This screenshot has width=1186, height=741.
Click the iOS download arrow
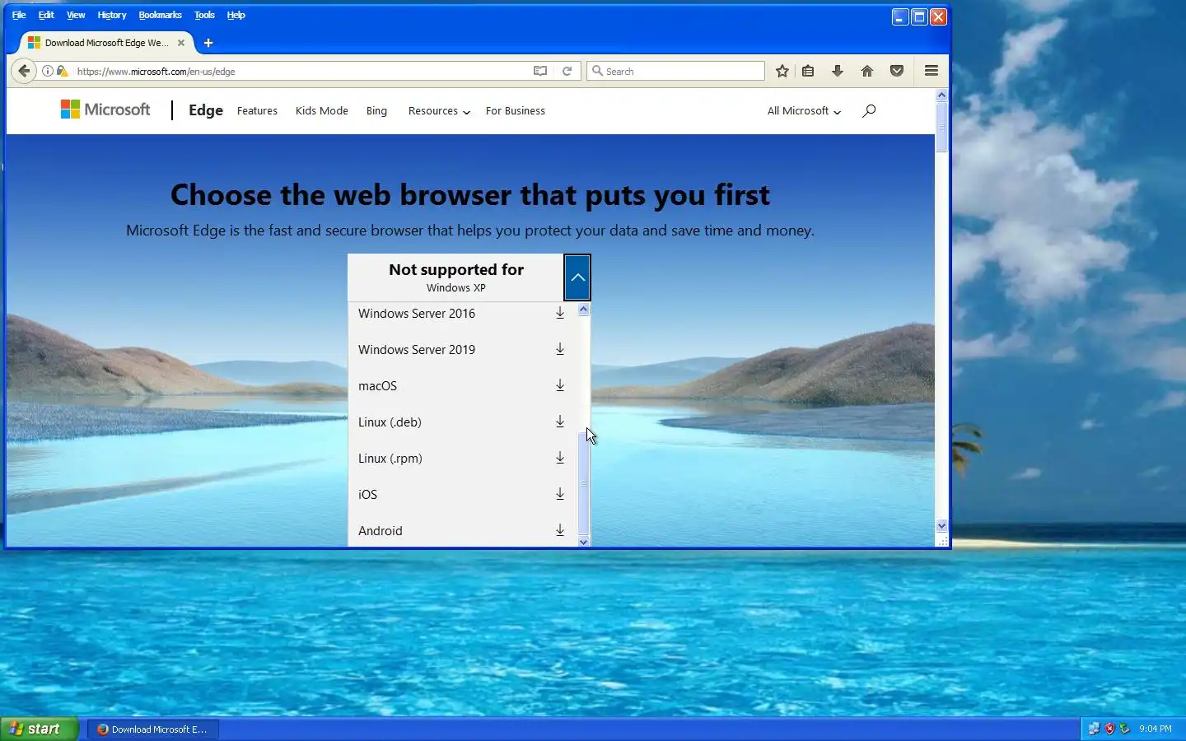point(560,494)
